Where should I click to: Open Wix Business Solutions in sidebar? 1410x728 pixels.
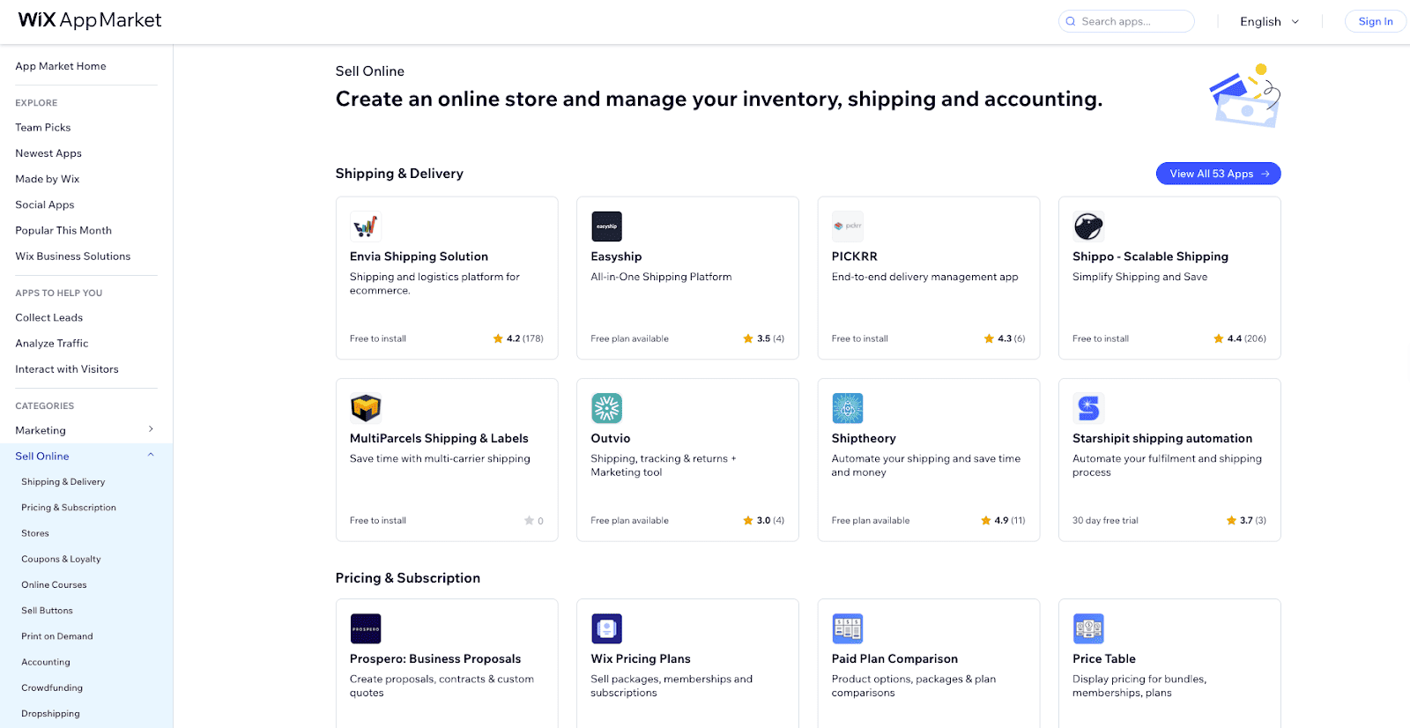(73, 256)
